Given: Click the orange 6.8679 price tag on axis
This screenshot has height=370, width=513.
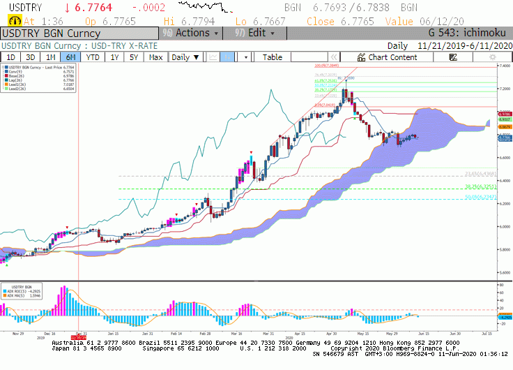Looking at the screenshot, I should [x=505, y=126].
